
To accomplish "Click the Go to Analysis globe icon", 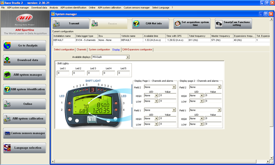I will coord(8,45).
